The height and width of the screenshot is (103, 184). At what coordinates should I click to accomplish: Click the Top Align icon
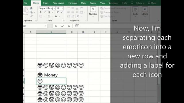pos(68,8)
